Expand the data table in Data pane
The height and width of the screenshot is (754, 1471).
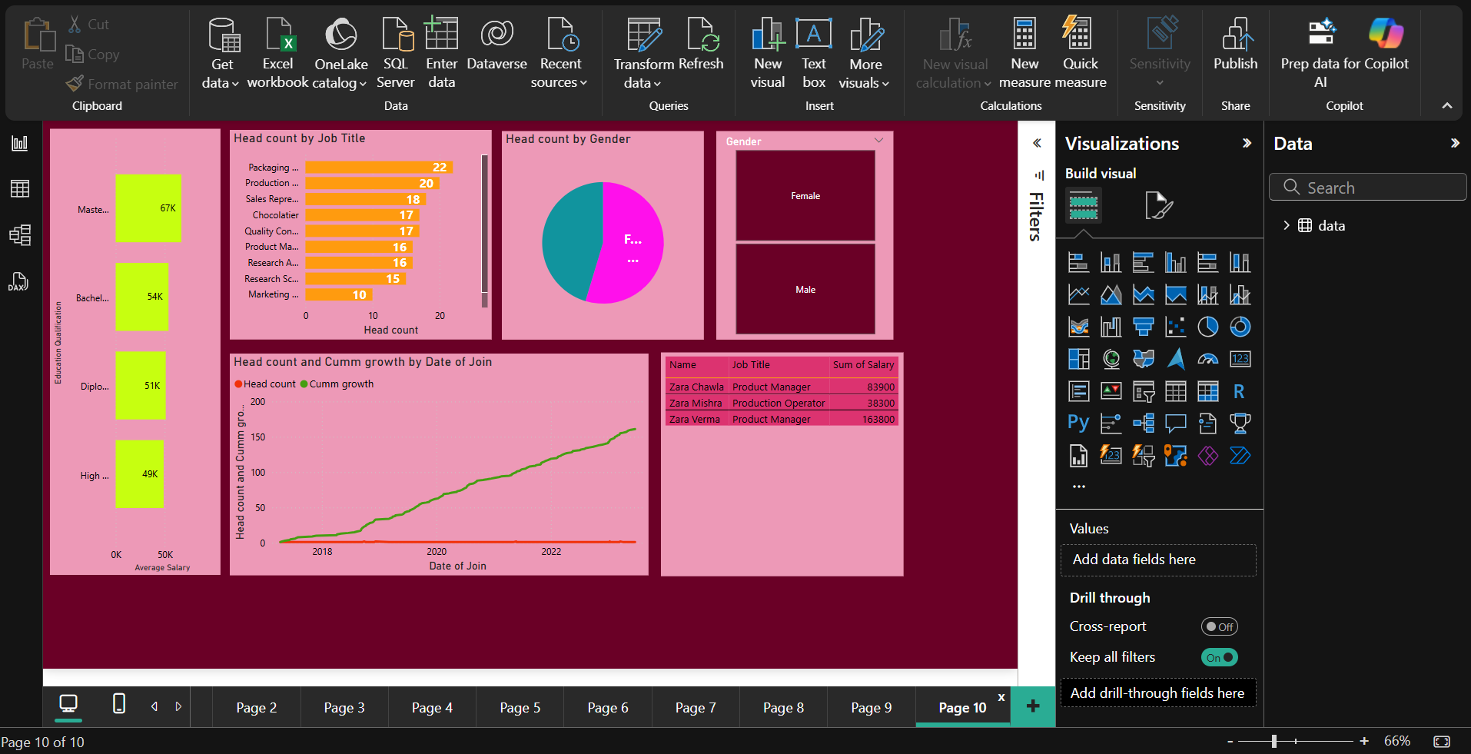[x=1287, y=225]
